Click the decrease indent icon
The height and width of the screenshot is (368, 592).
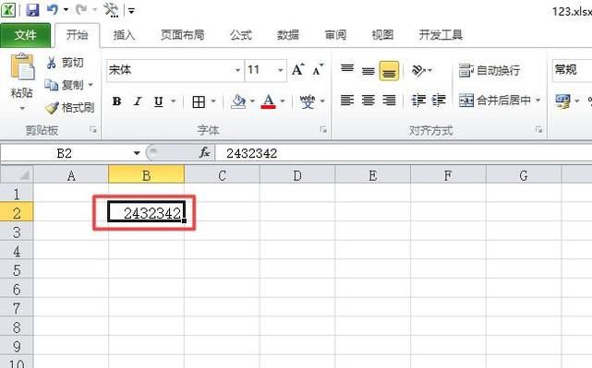[x=418, y=101]
